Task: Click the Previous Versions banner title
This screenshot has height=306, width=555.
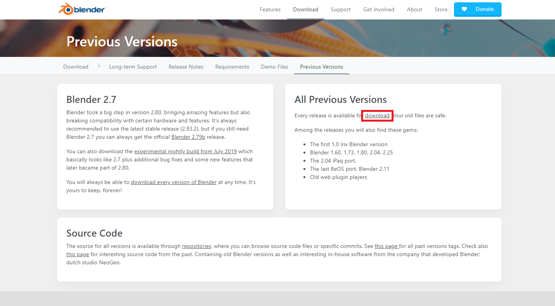Action: point(122,41)
